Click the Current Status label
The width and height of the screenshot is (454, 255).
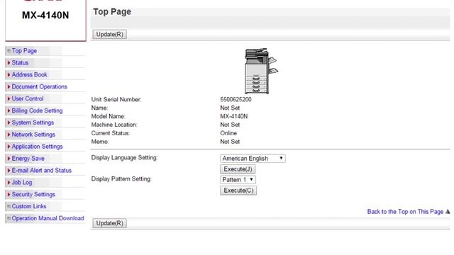111,133
